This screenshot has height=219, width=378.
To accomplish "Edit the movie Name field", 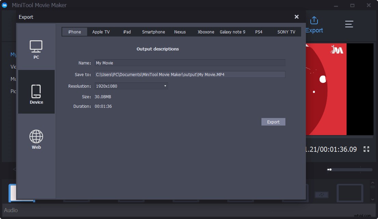I will click(189, 63).
